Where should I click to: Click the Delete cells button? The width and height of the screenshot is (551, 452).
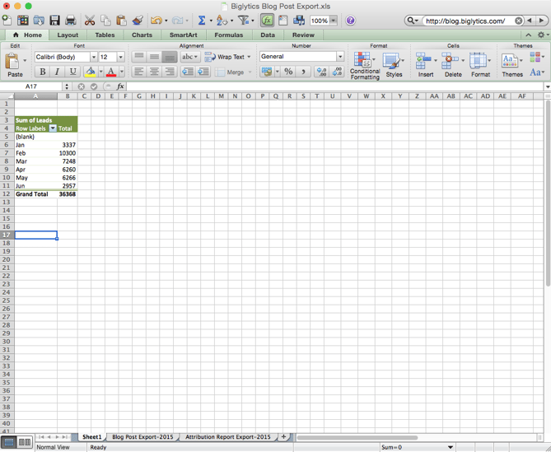(x=453, y=64)
